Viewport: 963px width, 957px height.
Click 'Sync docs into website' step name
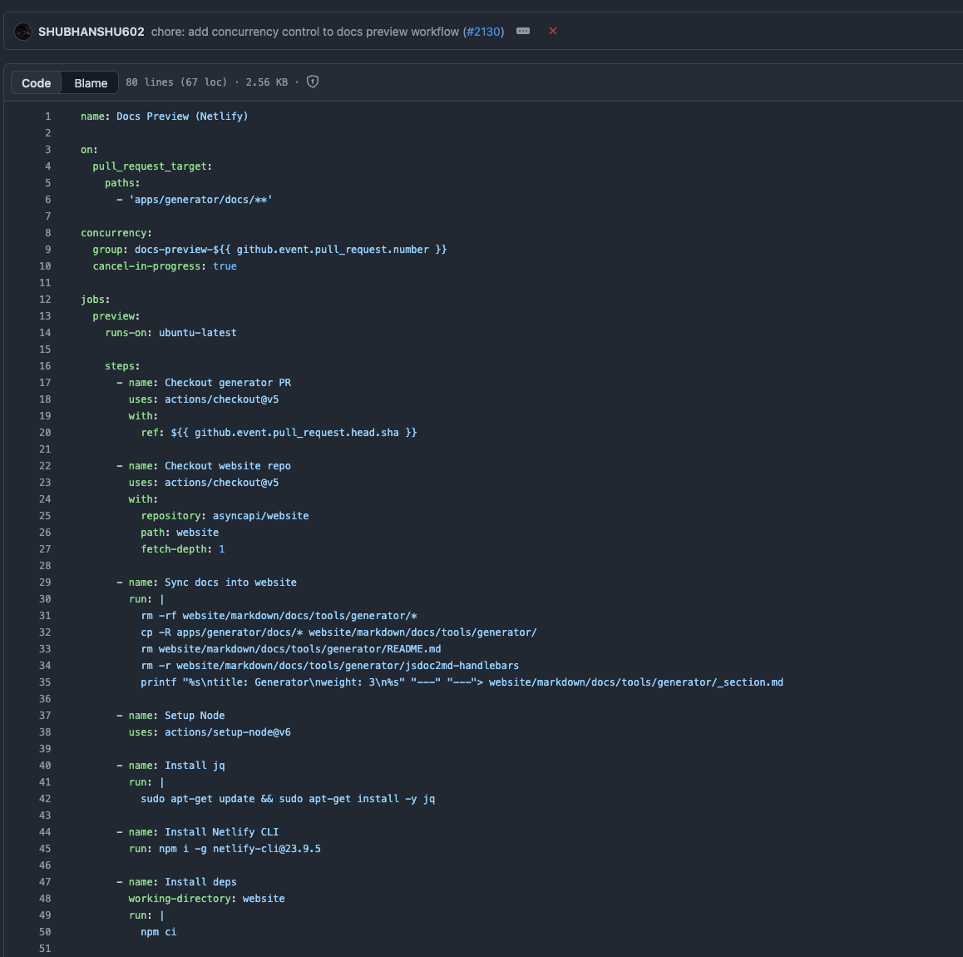point(230,582)
